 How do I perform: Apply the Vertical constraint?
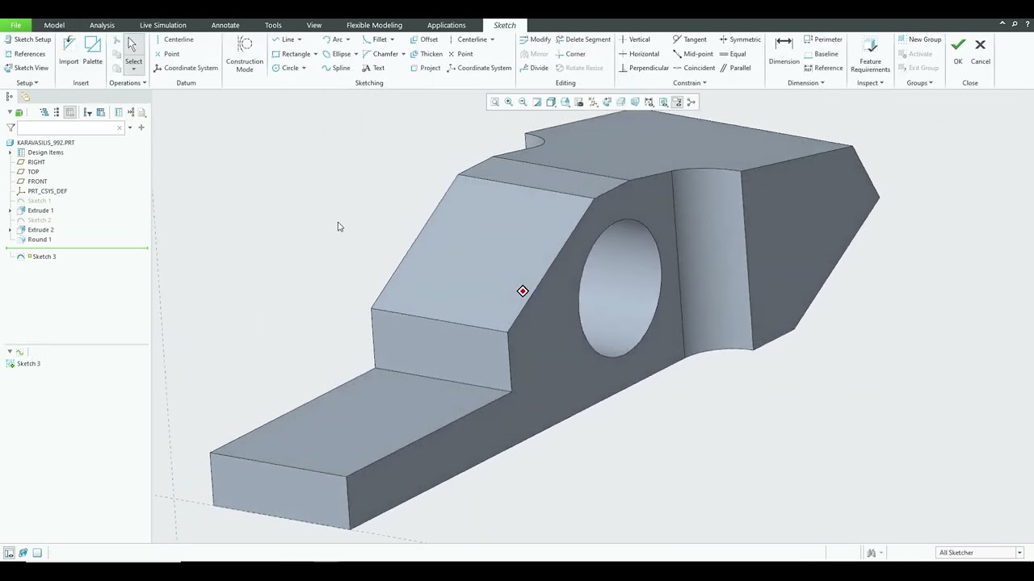point(634,40)
